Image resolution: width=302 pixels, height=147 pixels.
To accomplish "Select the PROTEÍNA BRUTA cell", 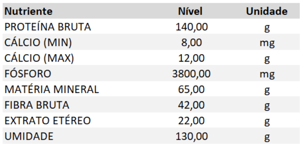I will pyautogui.click(x=48, y=27).
